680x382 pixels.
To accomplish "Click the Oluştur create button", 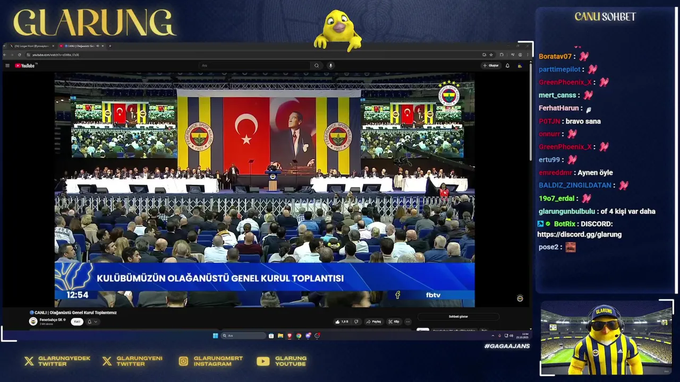I will (491, 65).
